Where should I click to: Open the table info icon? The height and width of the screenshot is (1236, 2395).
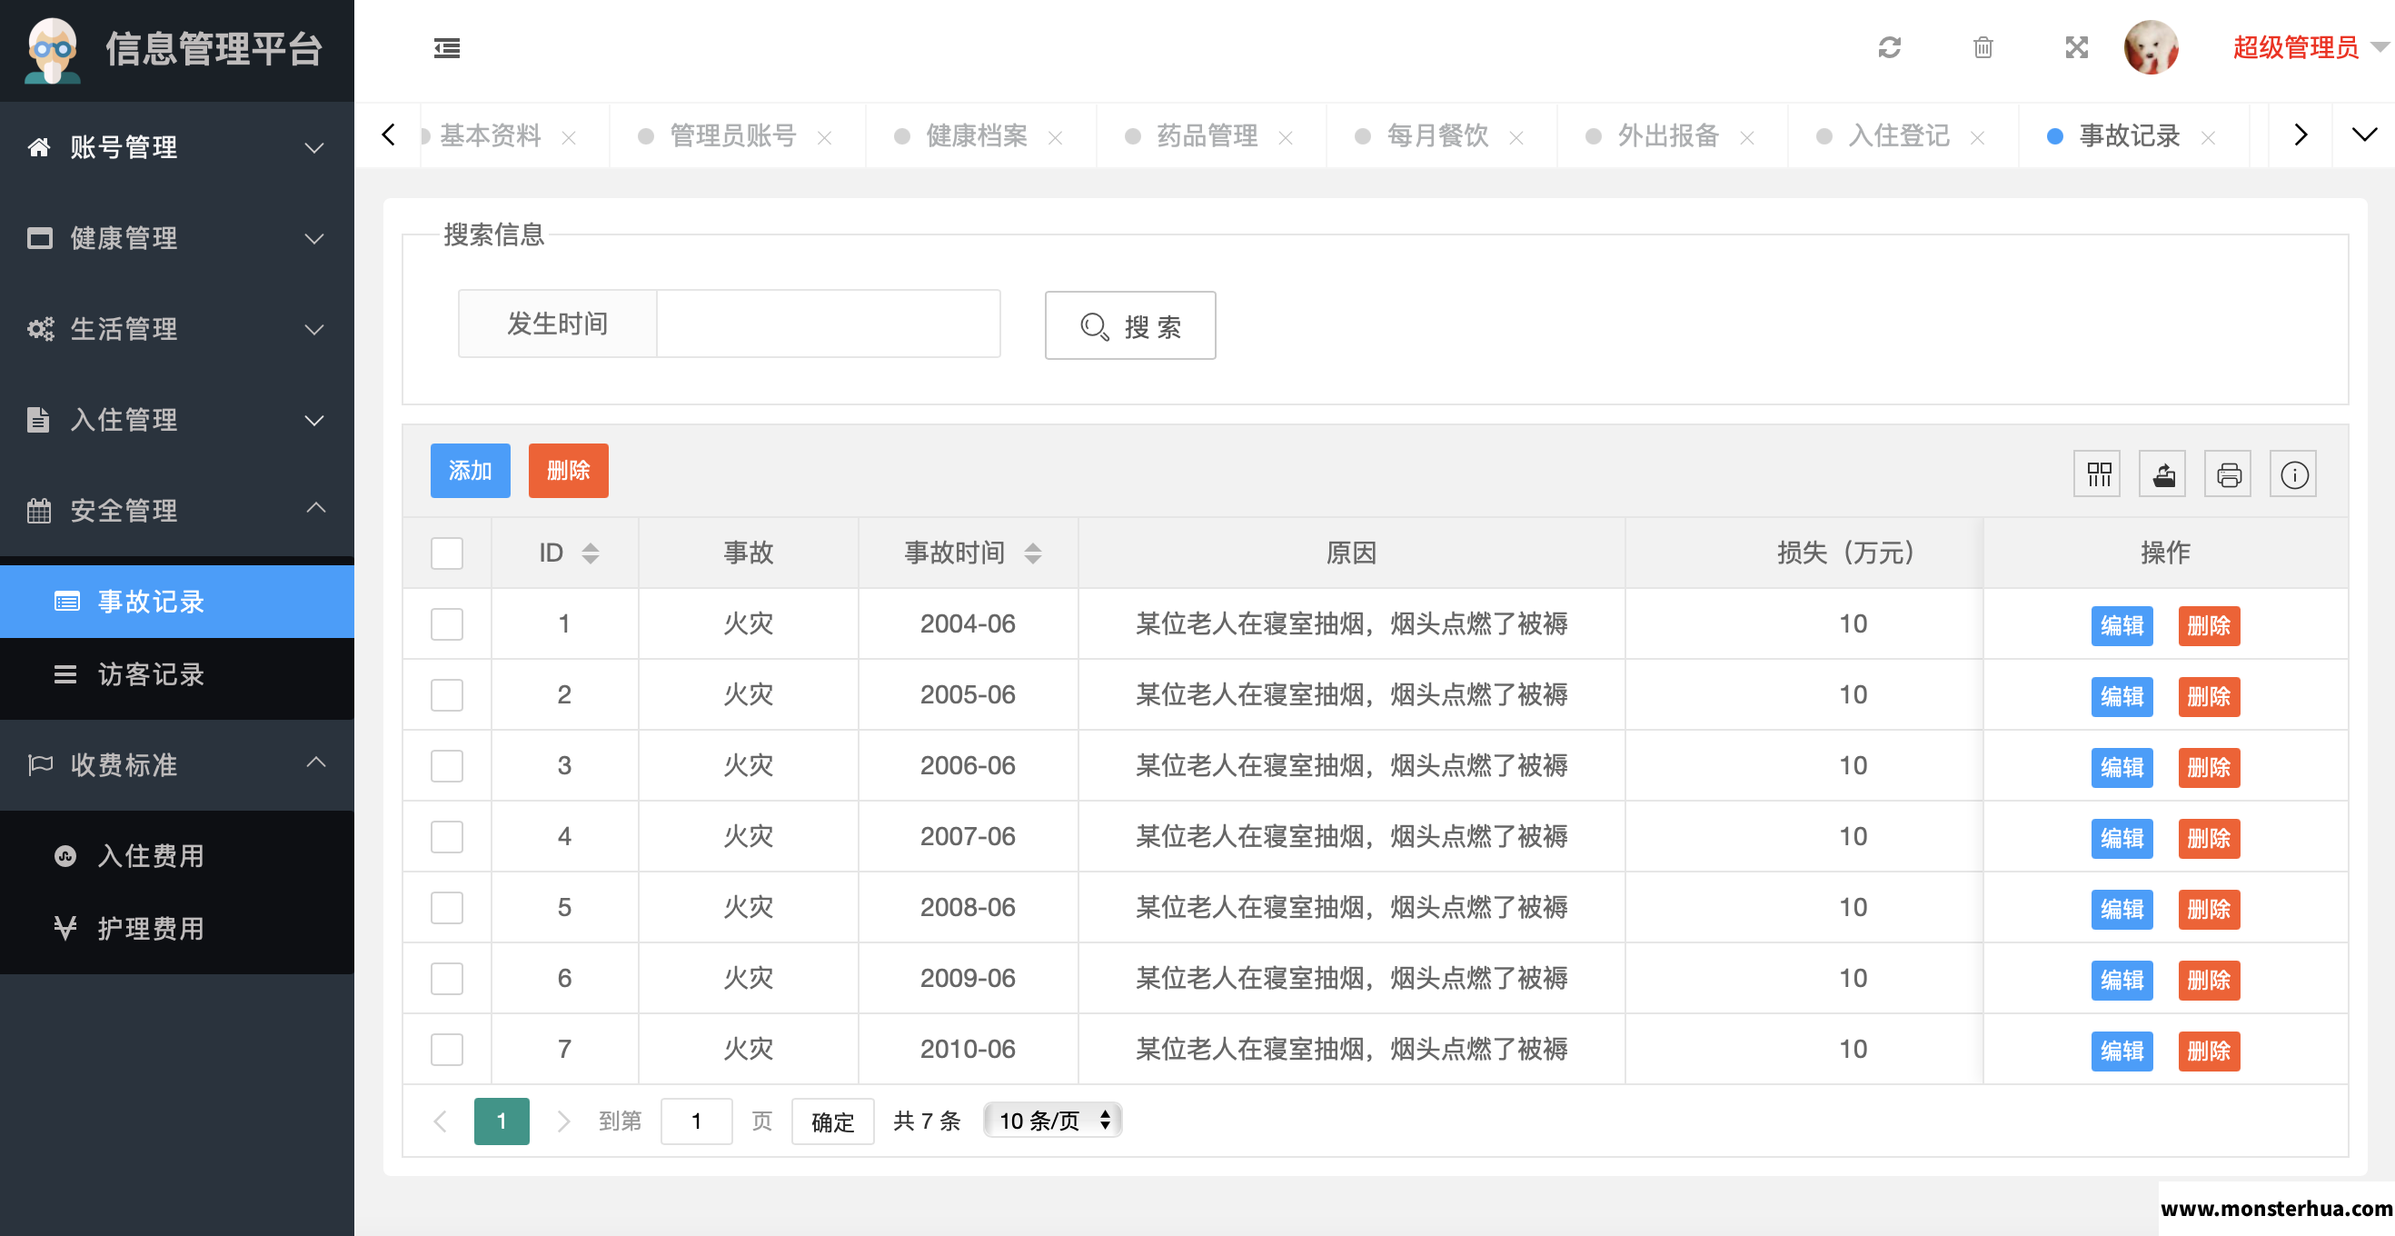point(2292,474)
